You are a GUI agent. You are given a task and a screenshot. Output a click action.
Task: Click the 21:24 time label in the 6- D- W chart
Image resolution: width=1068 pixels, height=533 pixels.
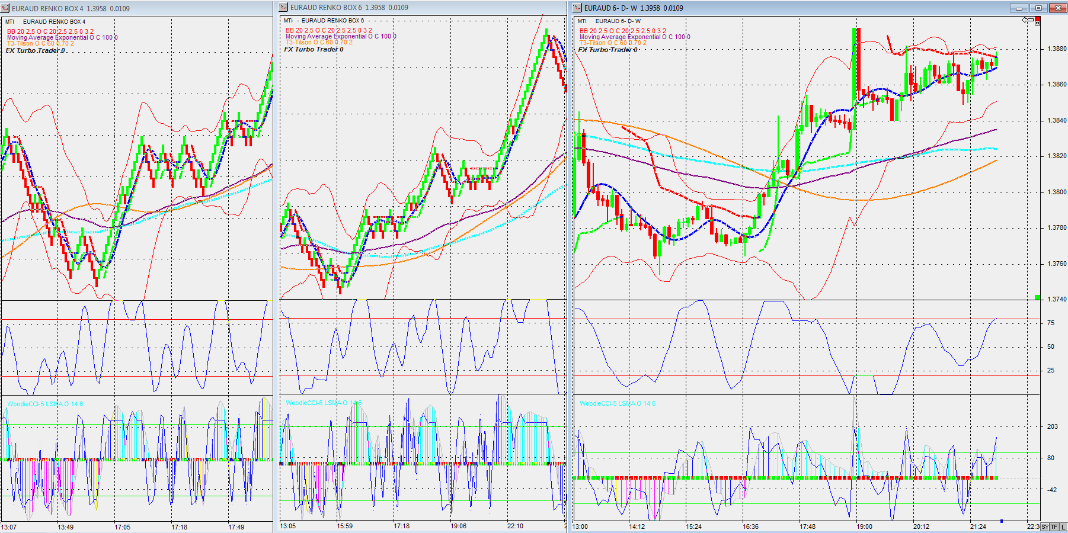point(979,526)
